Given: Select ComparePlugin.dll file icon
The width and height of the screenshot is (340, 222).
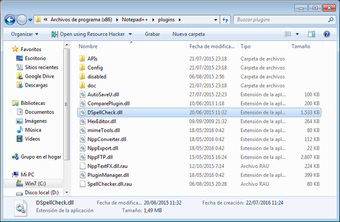Looking at the screenshot, I should pyautogui.click(x=82, y=103).
